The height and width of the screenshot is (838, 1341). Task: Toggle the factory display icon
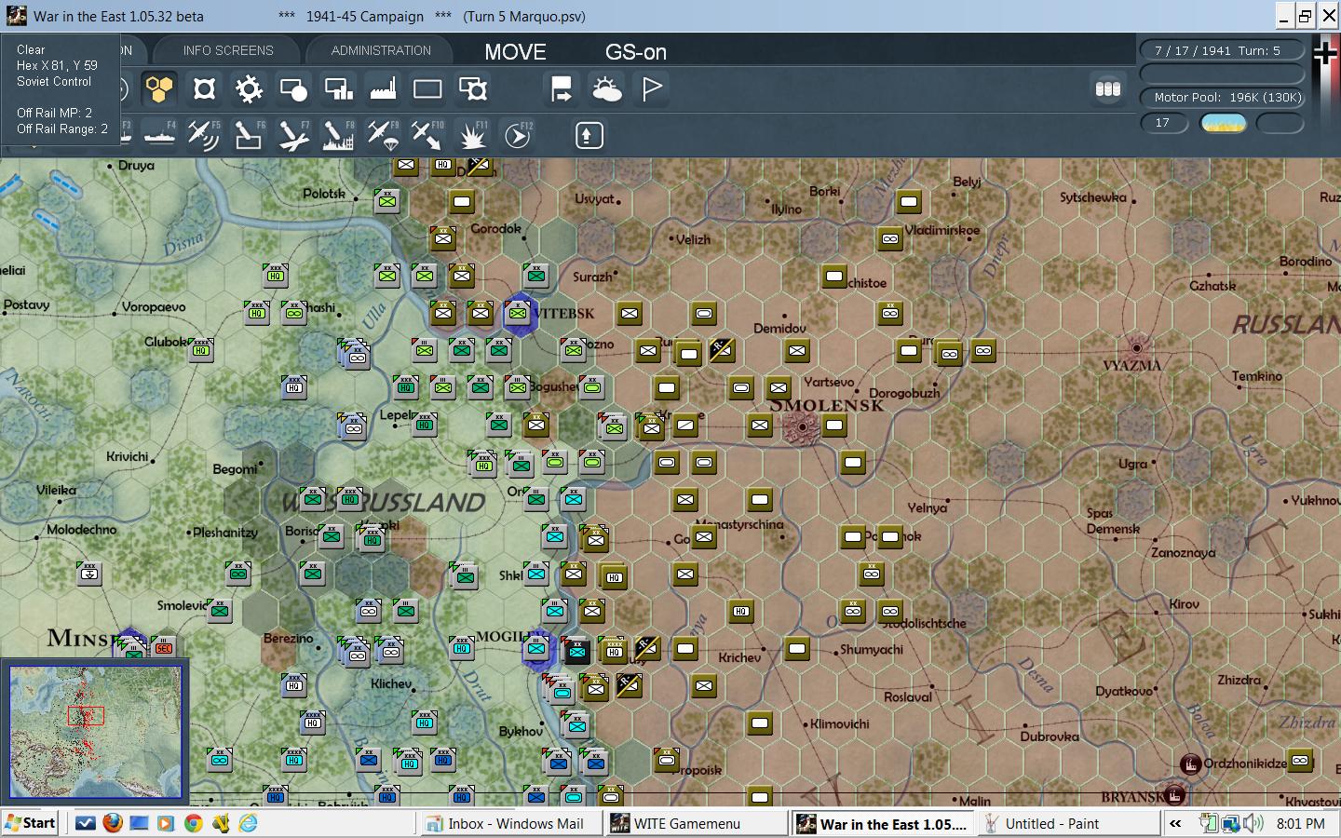[x=383, y=89]
